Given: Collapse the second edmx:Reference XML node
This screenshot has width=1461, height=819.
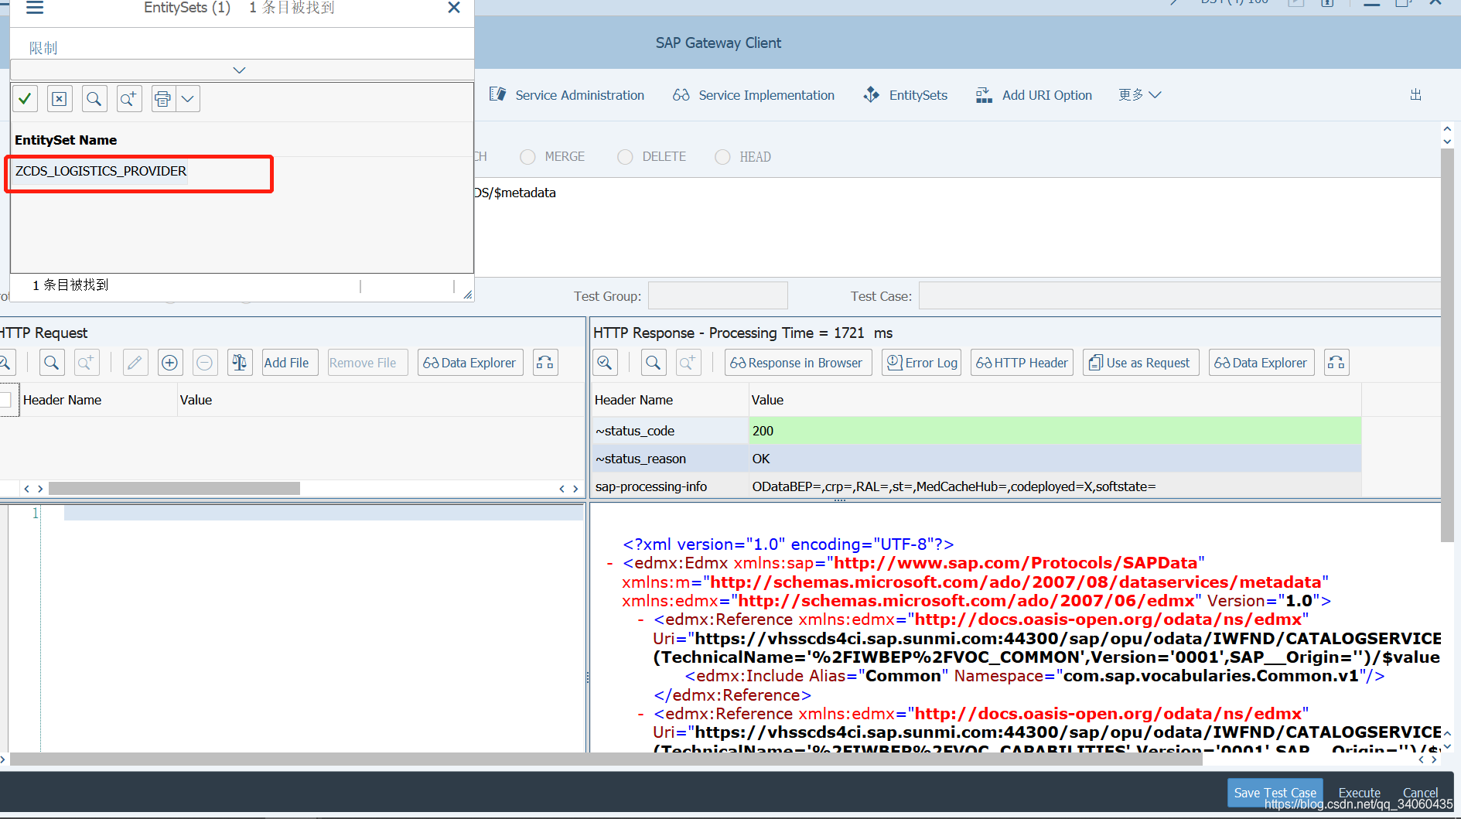Looking at the screenshot, I should coord(641,714).
